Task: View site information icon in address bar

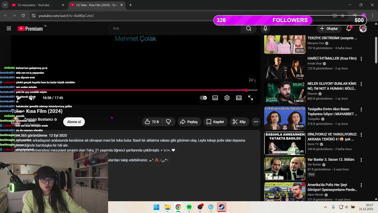Action: [33, 15]
